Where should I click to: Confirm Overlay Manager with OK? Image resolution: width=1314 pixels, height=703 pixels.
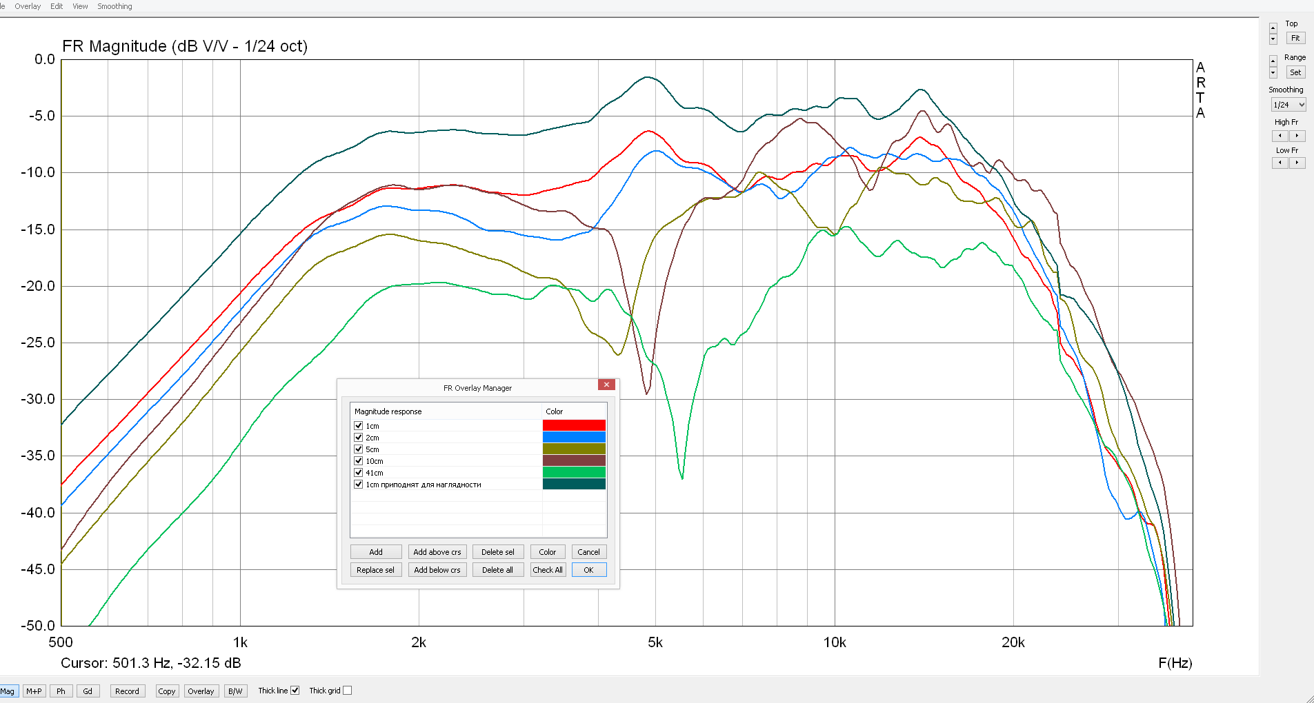pos(589,570)
